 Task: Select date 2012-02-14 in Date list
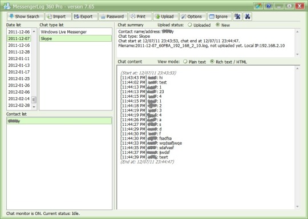(19, 99)
